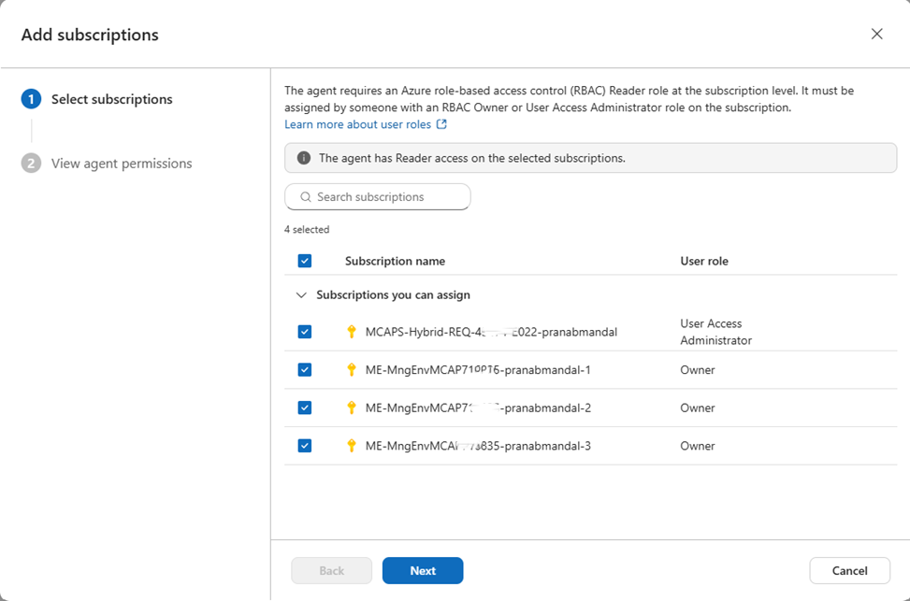Deselect the pranabmandal-3 subscription checkbox
Viewport: 910px width, 601px height.
pos(304,446)
